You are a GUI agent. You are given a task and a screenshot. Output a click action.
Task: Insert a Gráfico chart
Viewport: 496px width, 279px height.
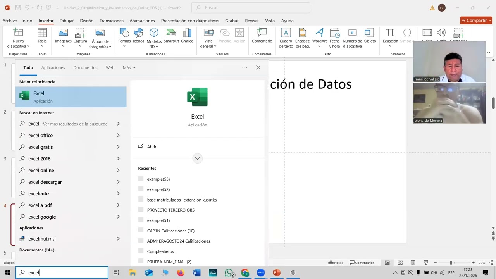[x=187, y=36]
